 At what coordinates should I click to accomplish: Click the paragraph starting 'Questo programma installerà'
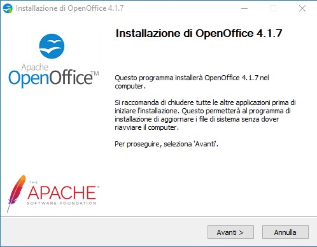192,82
